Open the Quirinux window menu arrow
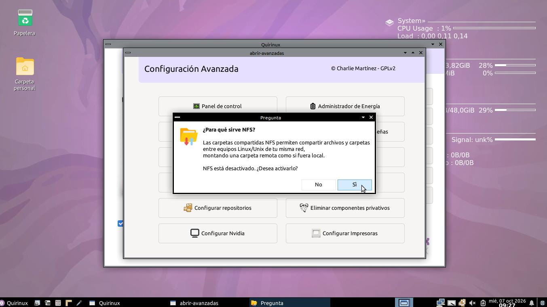The width and height of the screenshot is (547, 307). click(x=433, y=44)
